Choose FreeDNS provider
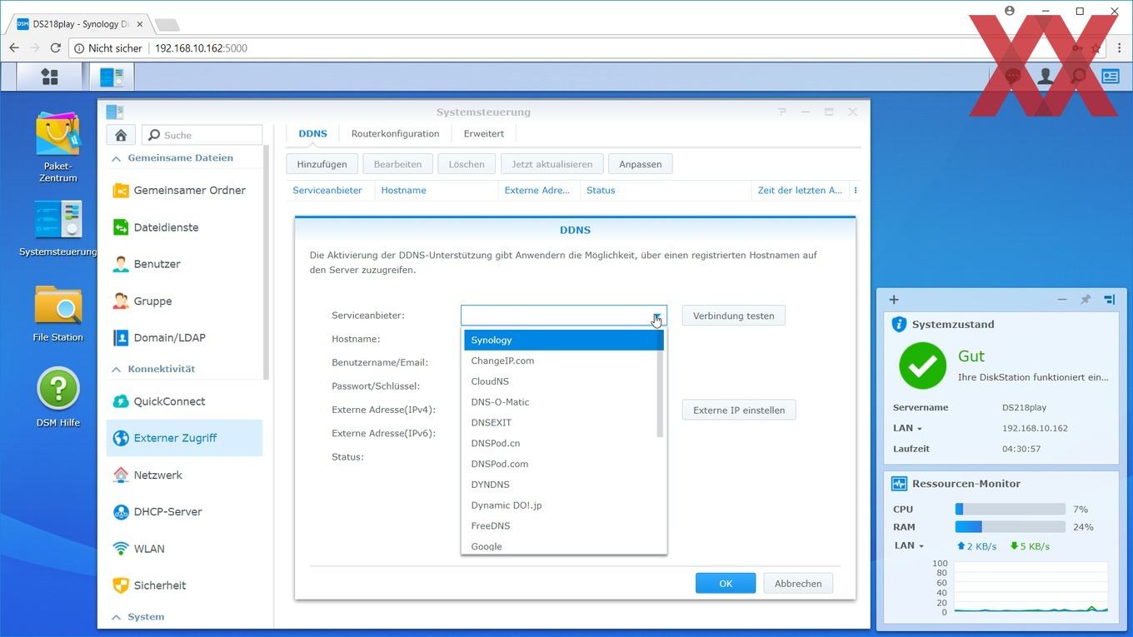Screen dimensions: 1133x637 tap(562, 526)
